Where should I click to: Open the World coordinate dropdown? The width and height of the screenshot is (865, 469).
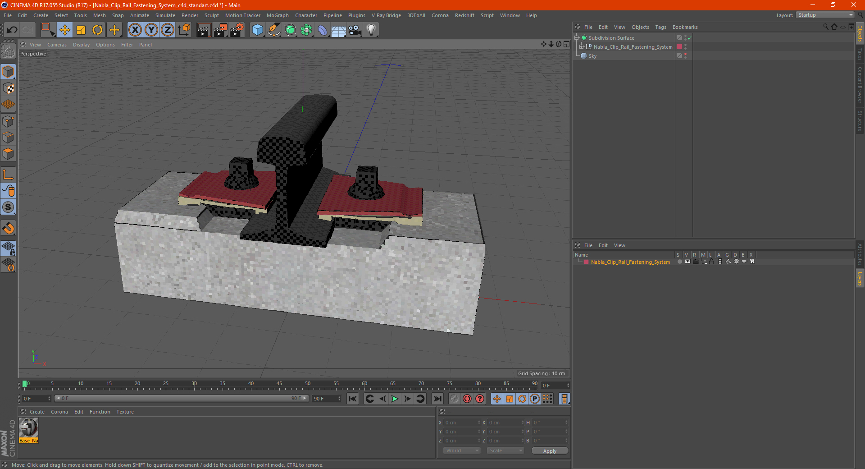tap(462, 451)
